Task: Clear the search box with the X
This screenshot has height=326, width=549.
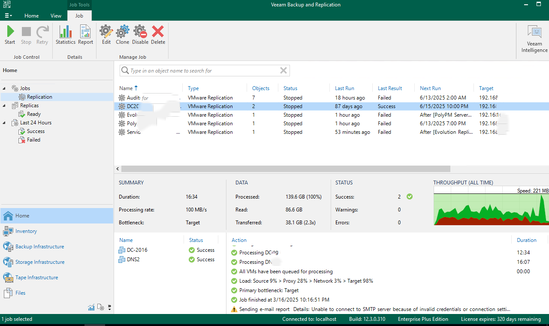Action: pos(283,71)
